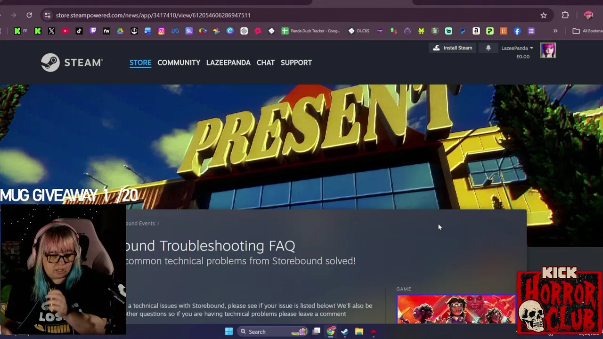Click the Steam logo in the header

coord(72,63)
